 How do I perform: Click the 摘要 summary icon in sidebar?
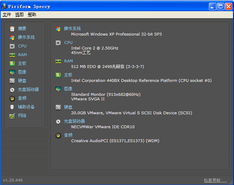[x=12, y=29]
